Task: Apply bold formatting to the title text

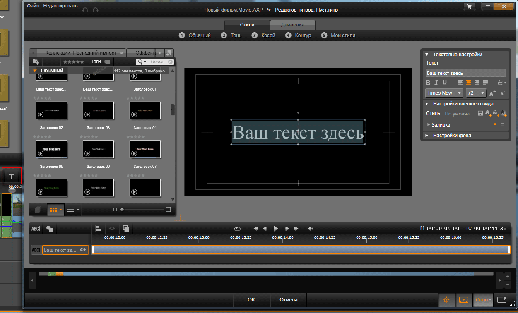Action: click(x=429, y=83)
